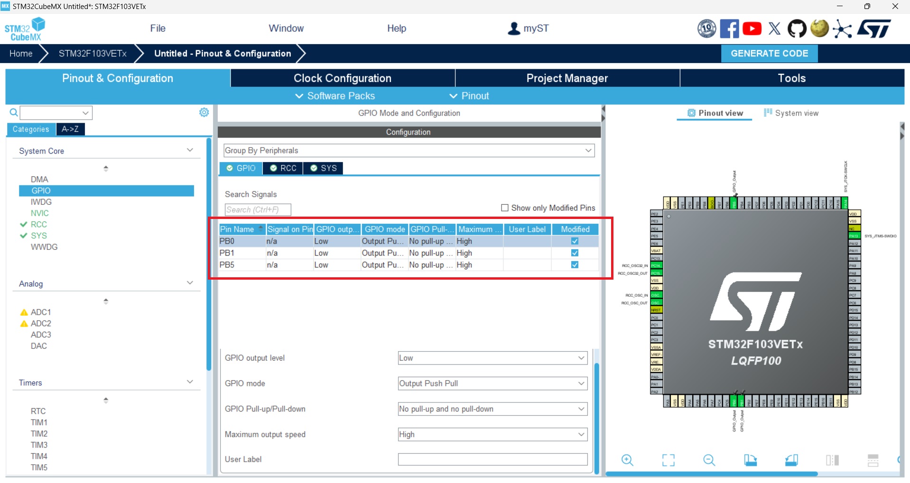Switch to Clock Configuration tab

(x=343, y=78)
